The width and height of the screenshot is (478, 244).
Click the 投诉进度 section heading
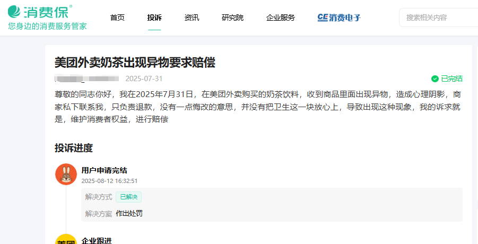coord(73,148)
